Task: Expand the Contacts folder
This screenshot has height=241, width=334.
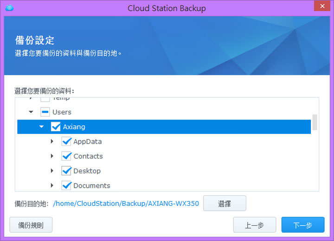Action: tap(52, 156)
